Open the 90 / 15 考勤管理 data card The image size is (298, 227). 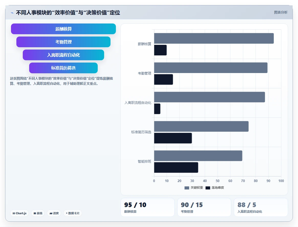(x=204, y=207)
